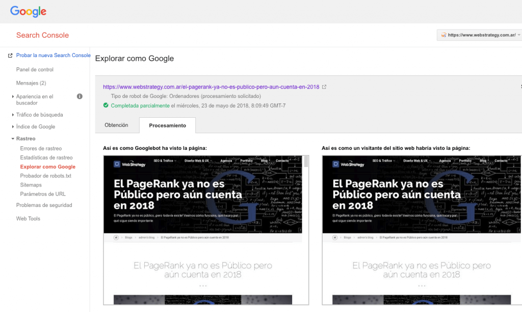Viewport: 522px width, 312px height.
Task: Collapse the Rastreo section
Action: [x=13, y=139]
